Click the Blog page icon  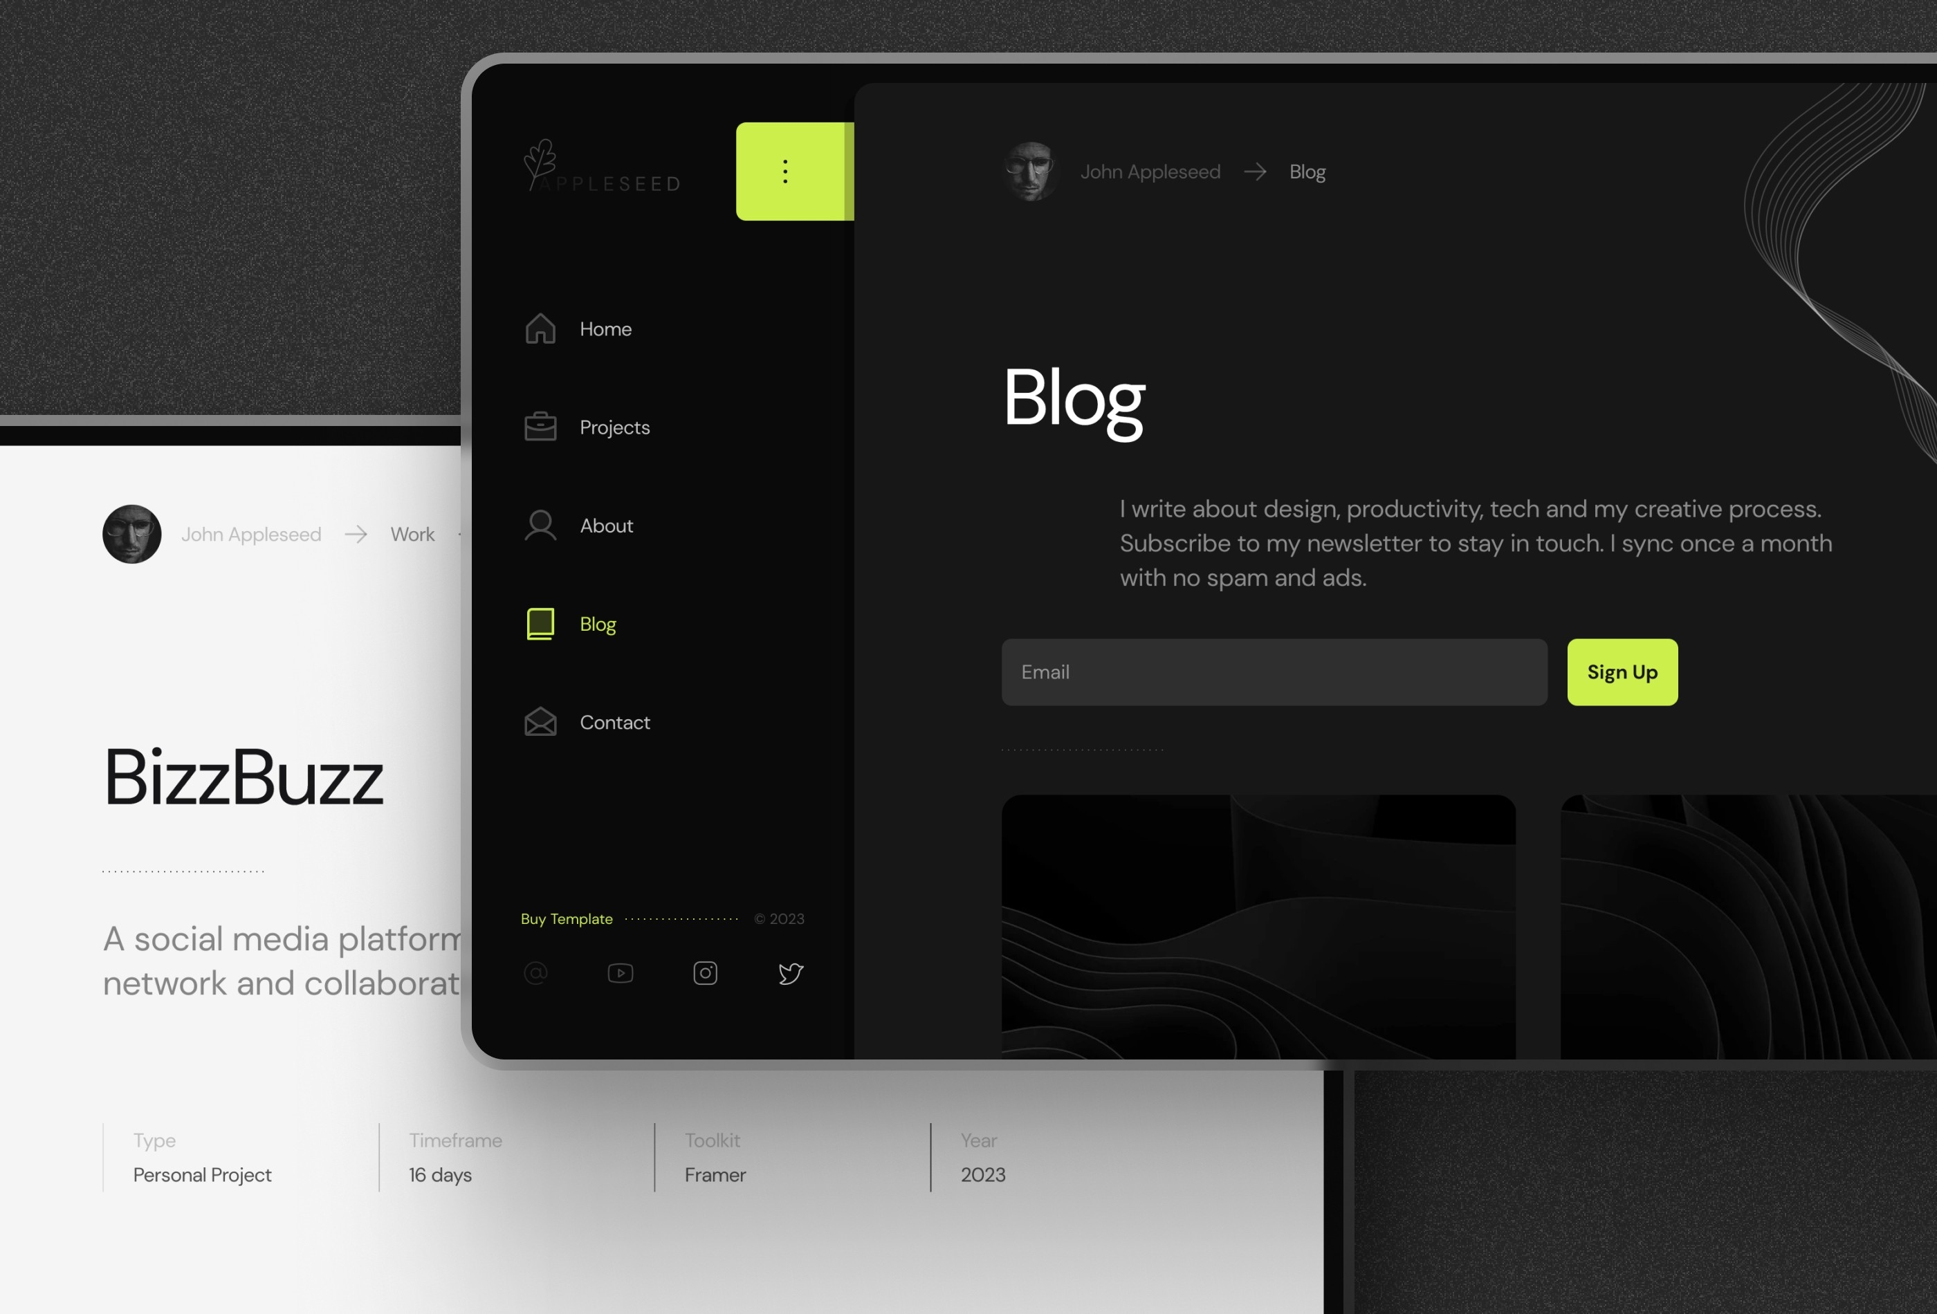(x=540, y=623)
